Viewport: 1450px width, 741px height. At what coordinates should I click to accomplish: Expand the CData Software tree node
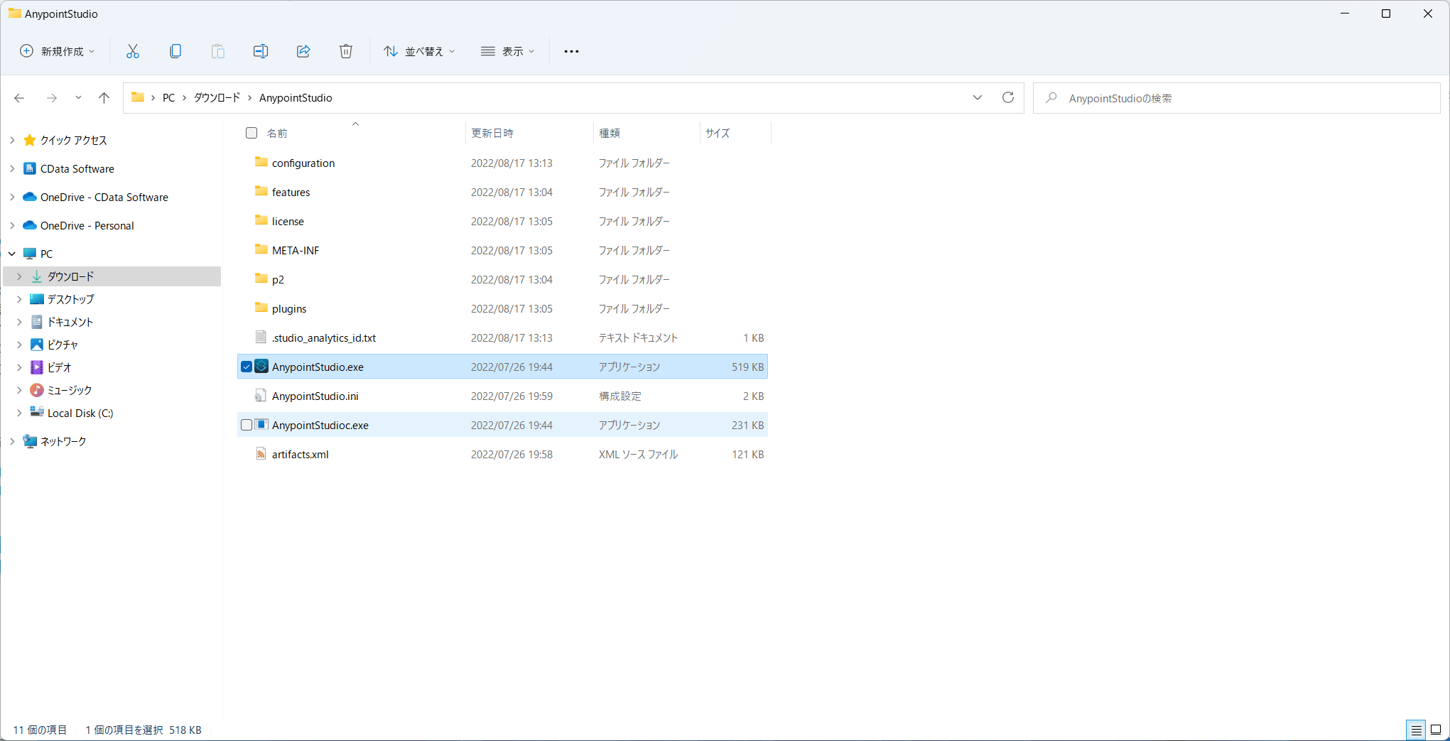click(x=12, y=168)
